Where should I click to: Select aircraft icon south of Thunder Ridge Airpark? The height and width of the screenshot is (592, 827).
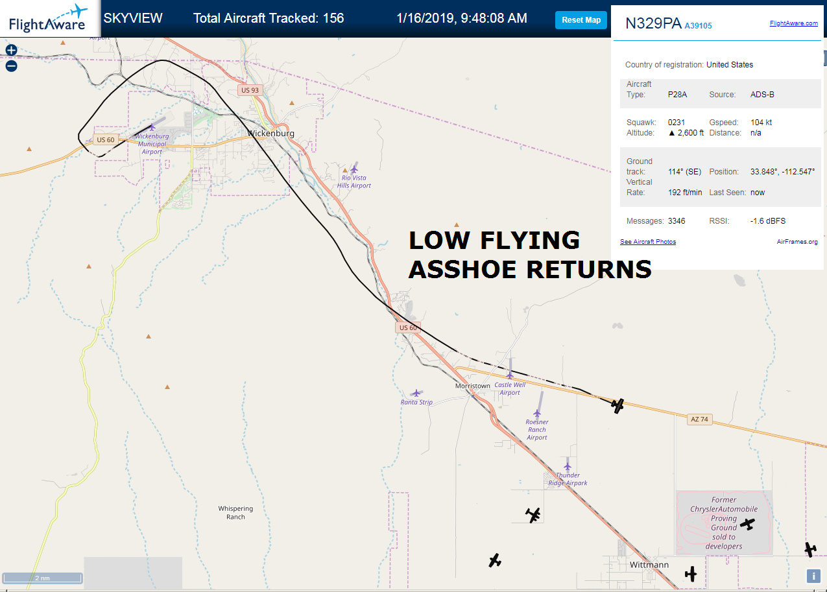coord(533,515)
